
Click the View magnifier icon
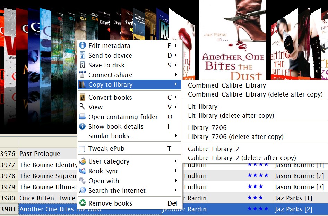point(83,107)
